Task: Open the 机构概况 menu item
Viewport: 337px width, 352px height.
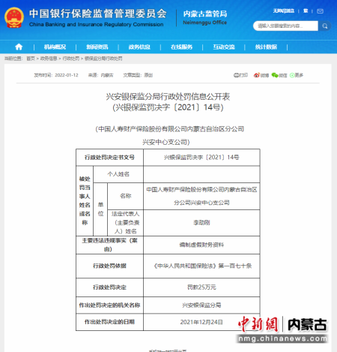Action: point(55,47)
